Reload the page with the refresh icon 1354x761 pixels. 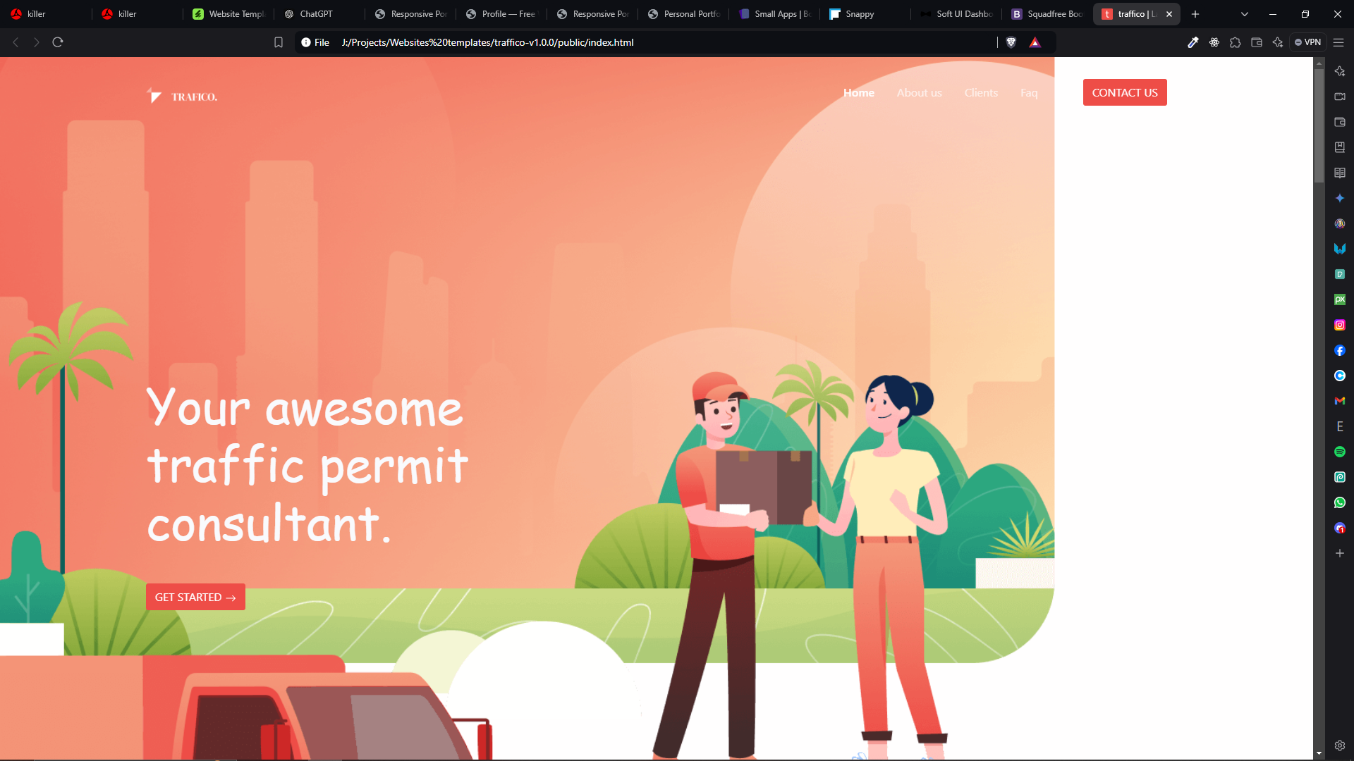tap(58, 42)
